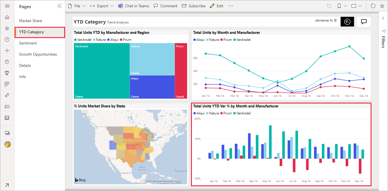Image resolution: width=388 pixels, height=191 pixels.
Task: Favorite this report with star
Action: (382, 6)
